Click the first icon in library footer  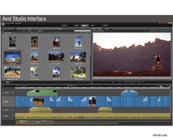pyautogui.click(x=3, y=82)
